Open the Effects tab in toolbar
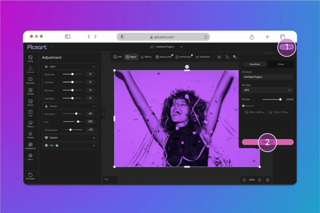Viewport: 320px width, 213px height. pyautogui.click(x=146, y=57)
